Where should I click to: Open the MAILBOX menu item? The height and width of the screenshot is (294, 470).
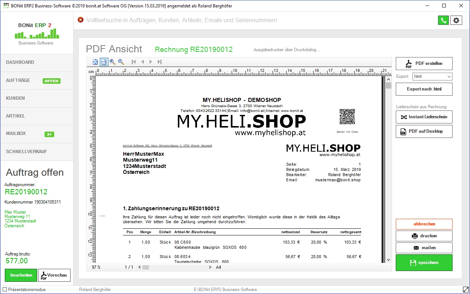pos(37,134)
